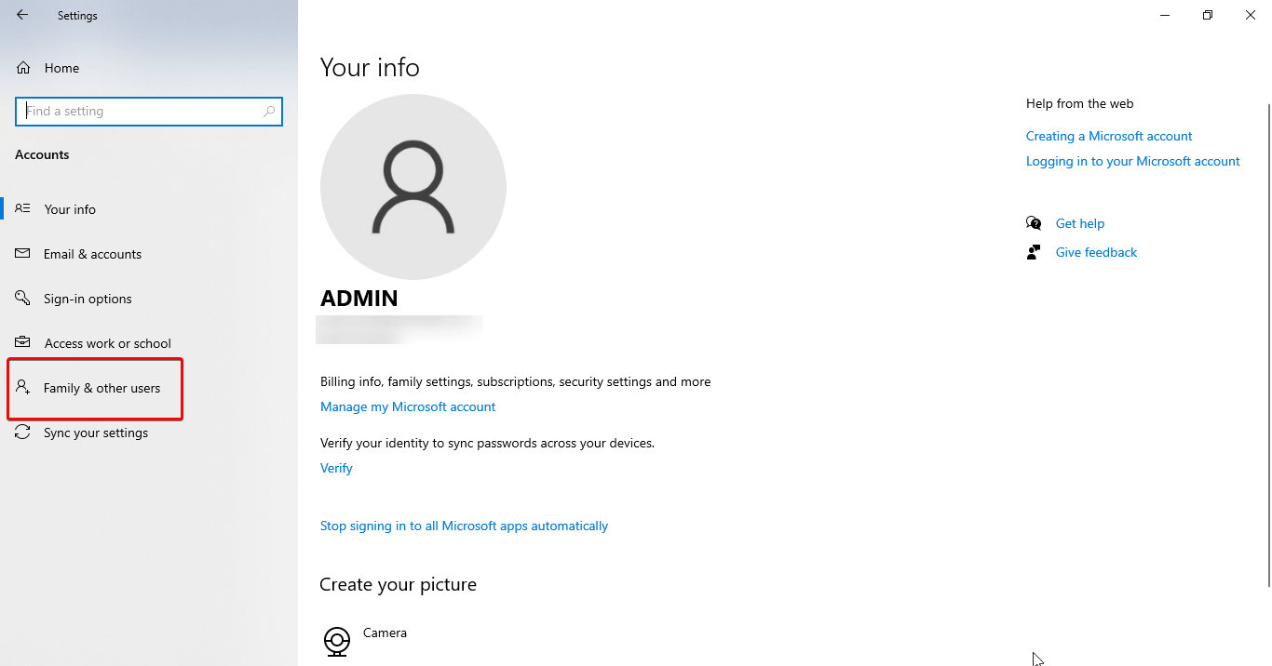
Task: Click the Family & other users person icon
Action: click(23, 388)
